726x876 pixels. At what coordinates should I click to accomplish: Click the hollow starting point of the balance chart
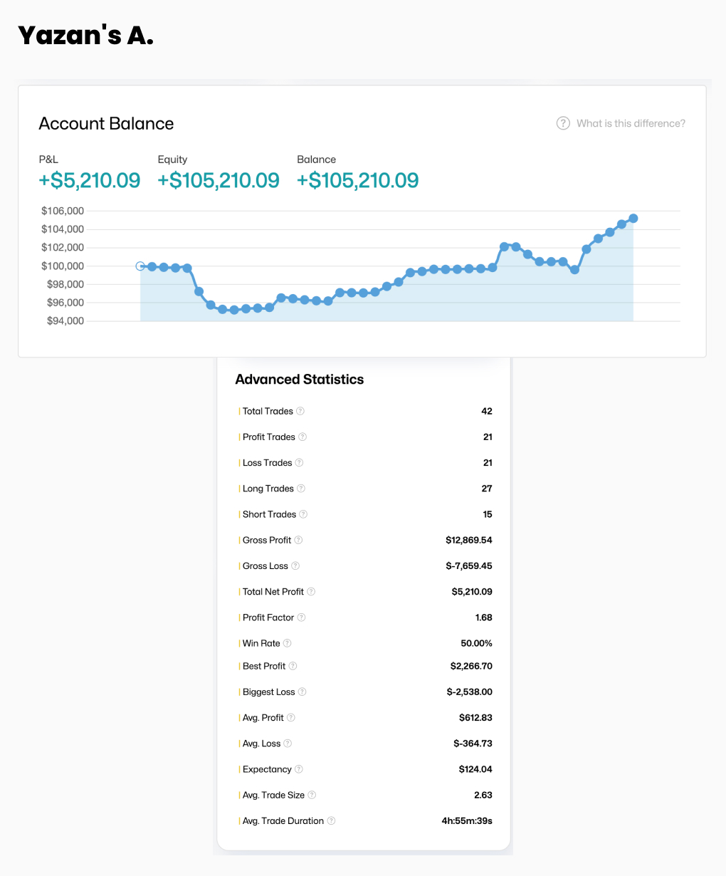[x=140, y=266]
